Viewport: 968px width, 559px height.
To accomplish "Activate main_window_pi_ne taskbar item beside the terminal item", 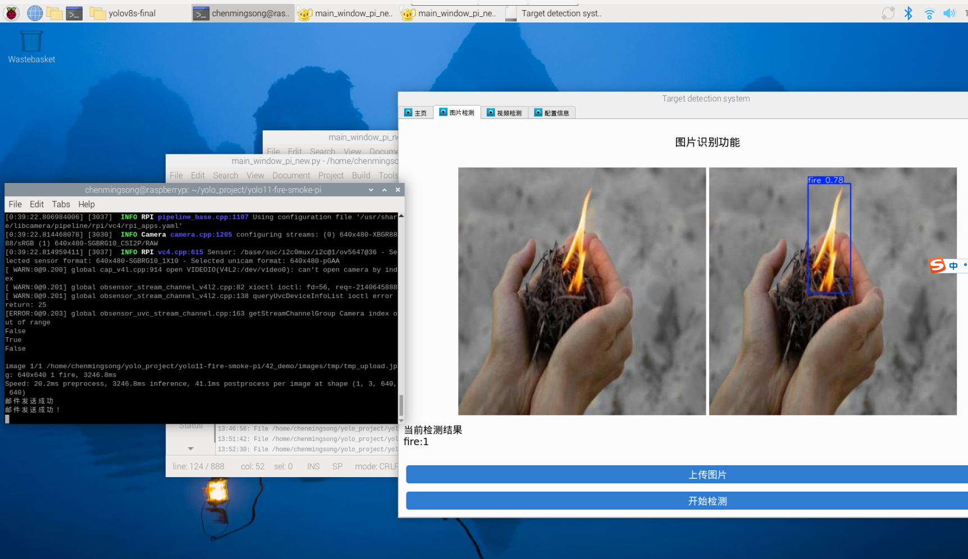I will click(345, 13).
